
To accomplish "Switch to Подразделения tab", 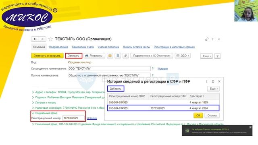I will coord(58,47).
